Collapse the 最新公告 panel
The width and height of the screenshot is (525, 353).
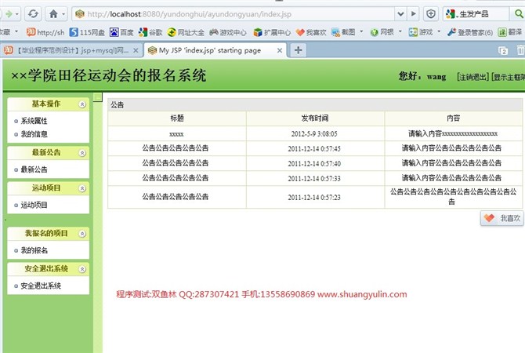pos(82,153)
